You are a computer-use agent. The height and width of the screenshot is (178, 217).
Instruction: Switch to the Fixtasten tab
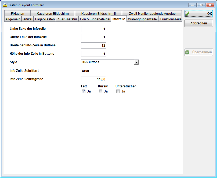coord(17,13)
